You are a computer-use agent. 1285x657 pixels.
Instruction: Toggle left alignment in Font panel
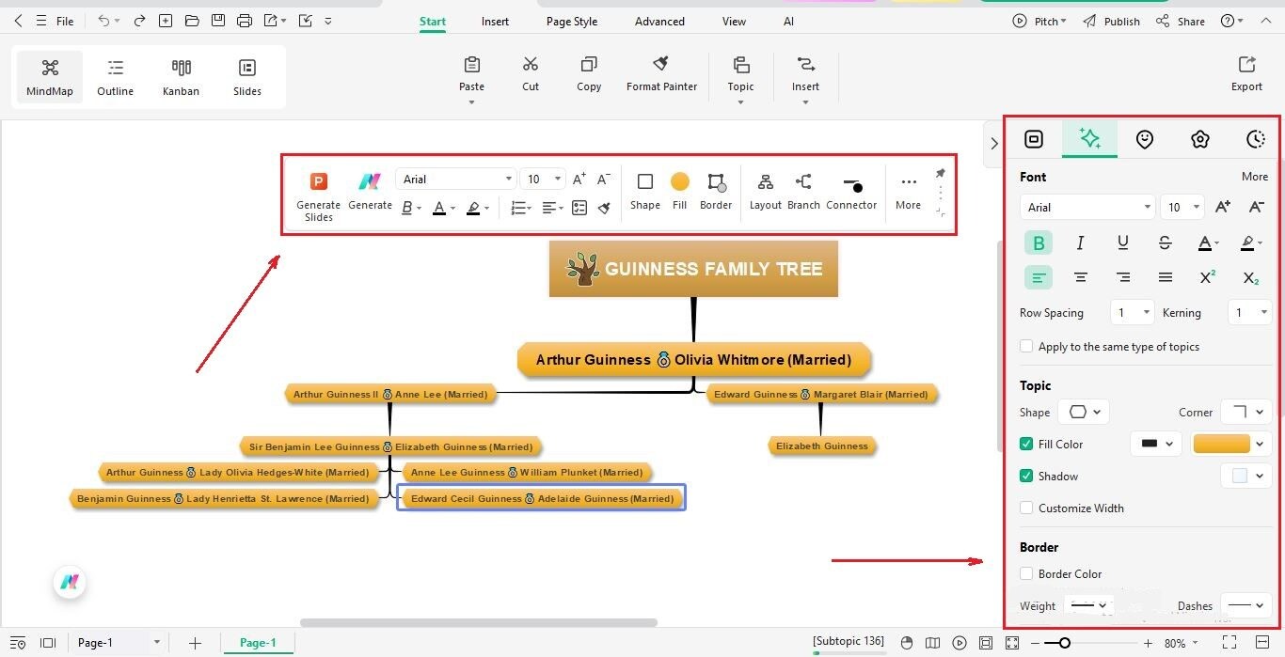(x=1038, y=277)
